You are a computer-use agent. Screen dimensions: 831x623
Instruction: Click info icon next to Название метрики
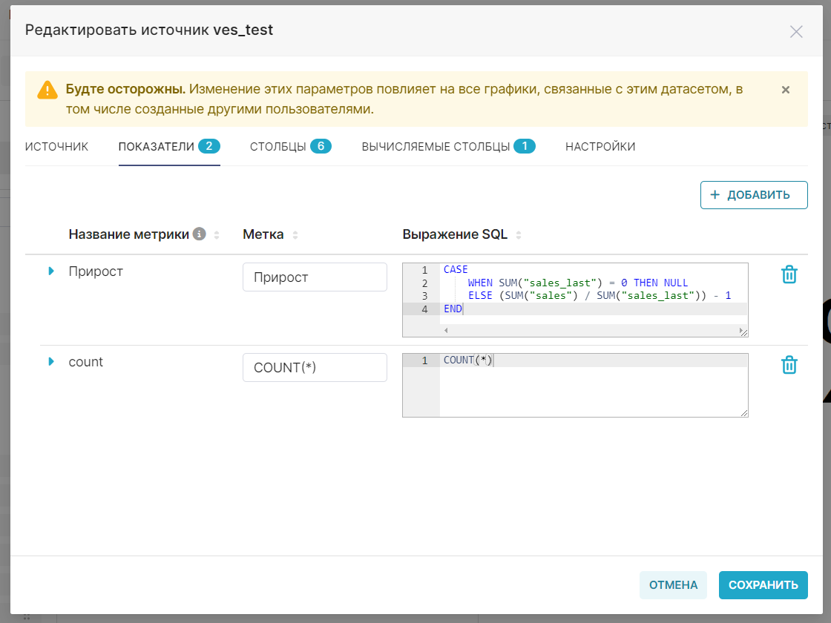click(x=199, y=234)
